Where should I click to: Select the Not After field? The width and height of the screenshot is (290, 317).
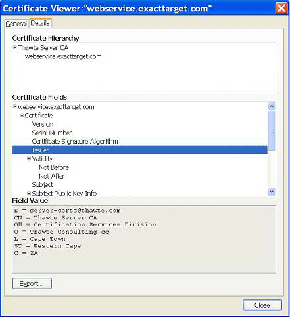click(52, 176)
